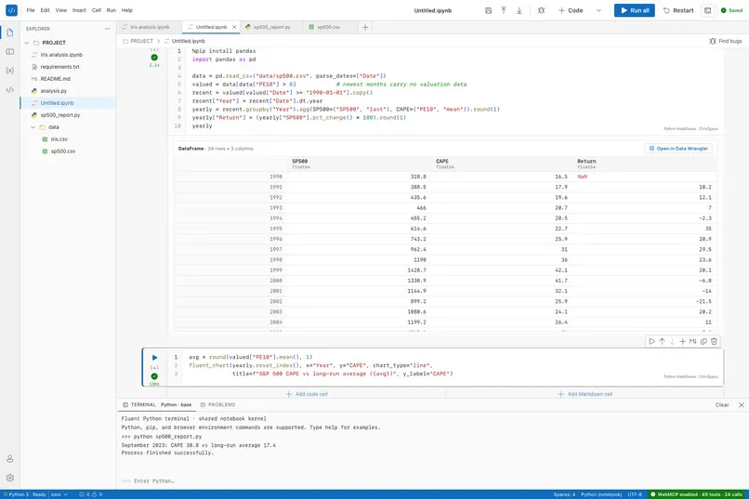The width and height of the screenshot is (749, 499).
Task: Switch to the sp500.csv tab
Action: (329, 27)
